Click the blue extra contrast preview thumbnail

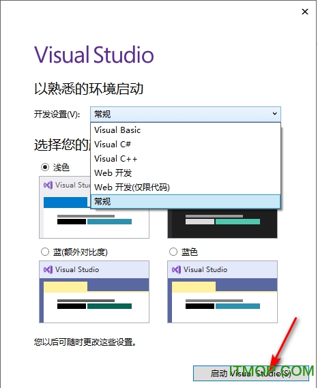[x=94, y=292]
